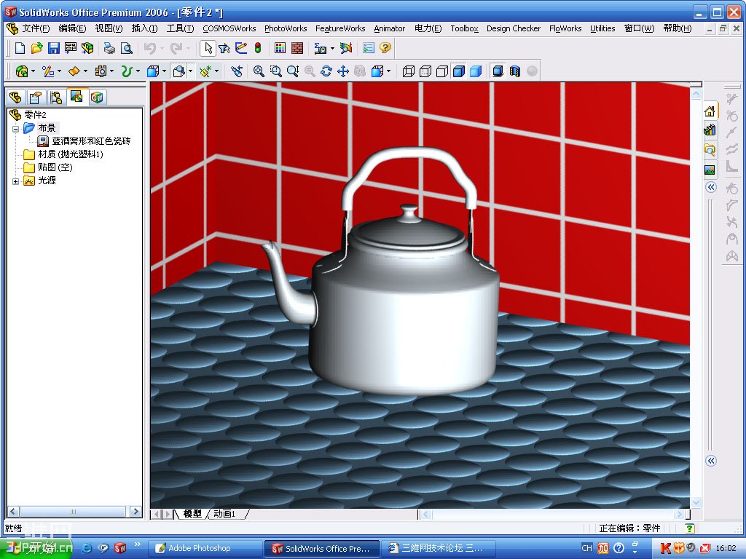Open the COSMOSWorks menu
The image size is (746, 559).
click(x=229, y=28)
